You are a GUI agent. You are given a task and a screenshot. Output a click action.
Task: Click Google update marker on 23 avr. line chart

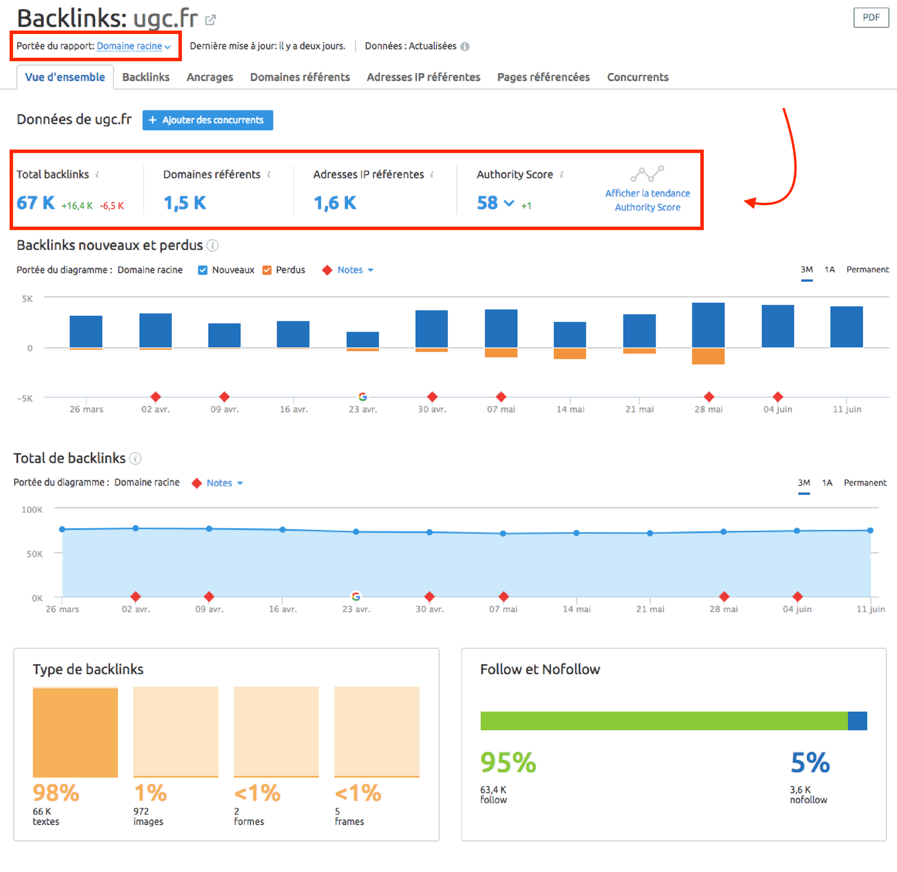click(x=356, y=596)
